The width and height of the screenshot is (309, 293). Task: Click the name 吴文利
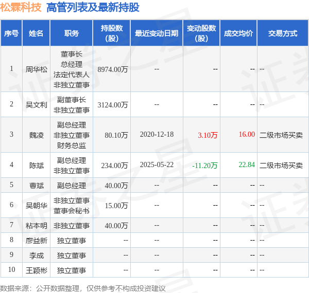tap(37, 105)
